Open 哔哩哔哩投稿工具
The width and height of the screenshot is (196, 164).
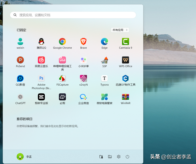(x=62, y=64)
